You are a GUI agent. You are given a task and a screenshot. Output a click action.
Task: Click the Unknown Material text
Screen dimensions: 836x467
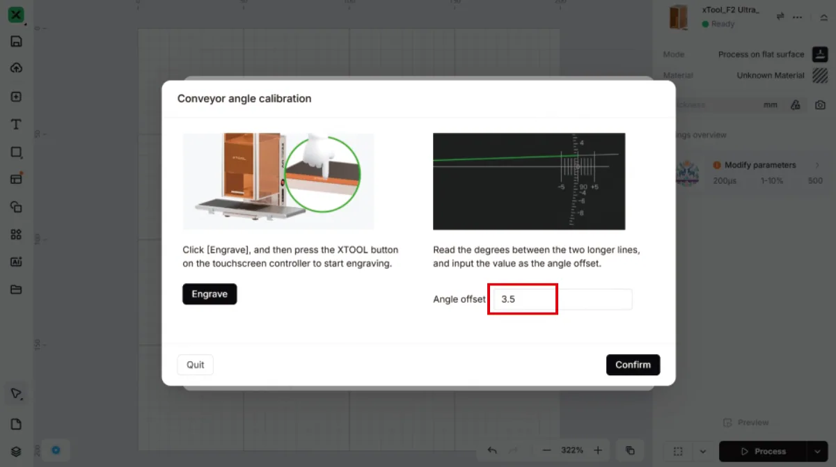pyautogui.click(x=771, y=75)
